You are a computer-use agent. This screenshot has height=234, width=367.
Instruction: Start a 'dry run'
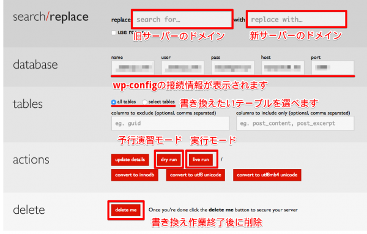coord(169,160)
